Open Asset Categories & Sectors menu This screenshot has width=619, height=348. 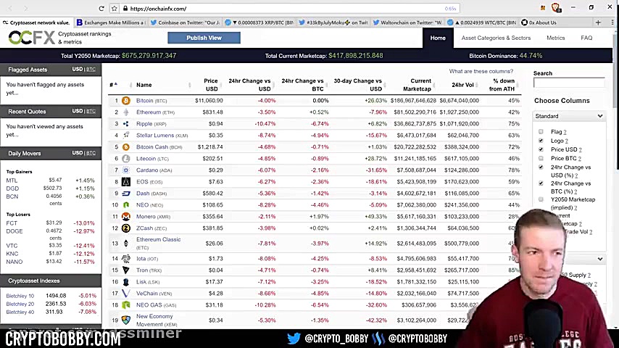pyautogui.click(x=496, y=38)
